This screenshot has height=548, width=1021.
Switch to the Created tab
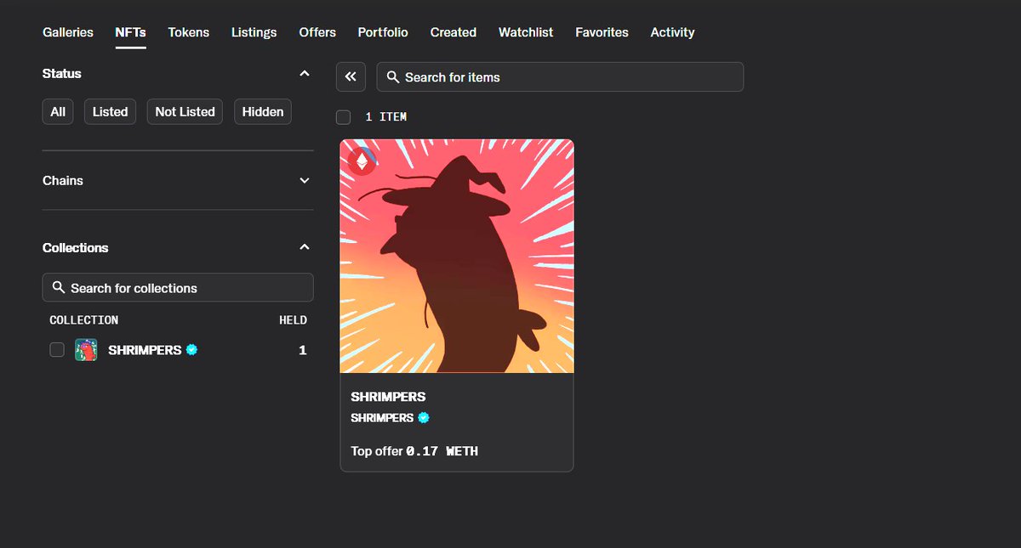[x=453, y=32]
